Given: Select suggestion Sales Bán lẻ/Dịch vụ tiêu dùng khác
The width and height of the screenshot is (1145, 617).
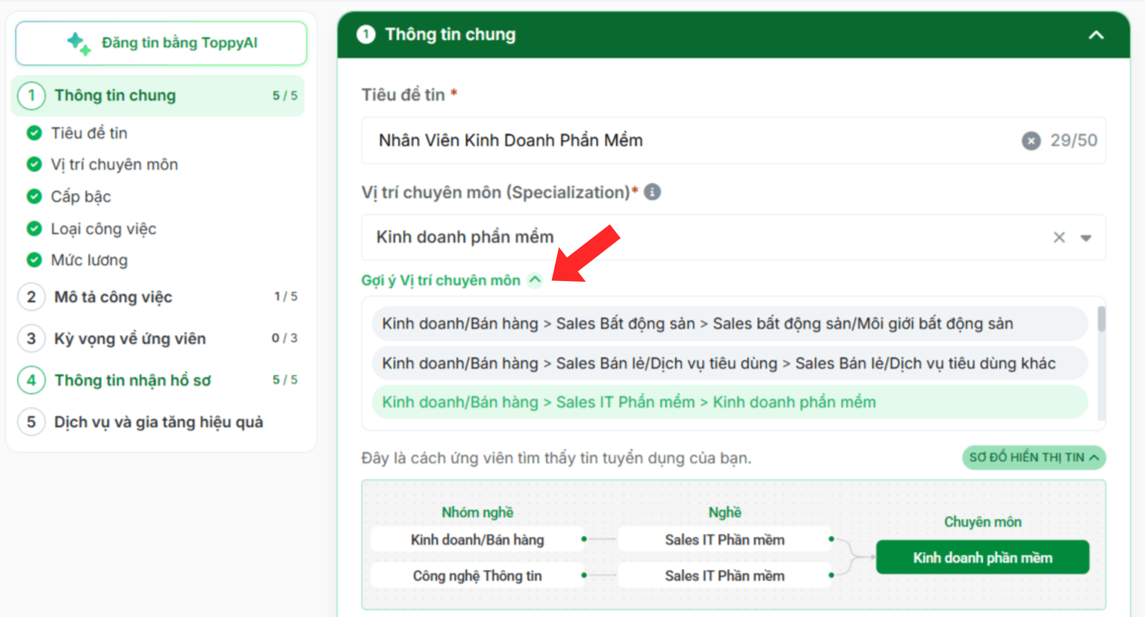Looking at the screenshot, I should pos(729,363).
